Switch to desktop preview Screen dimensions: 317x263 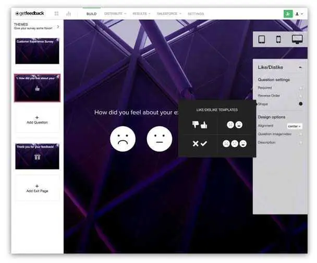[x=297, y=39]
